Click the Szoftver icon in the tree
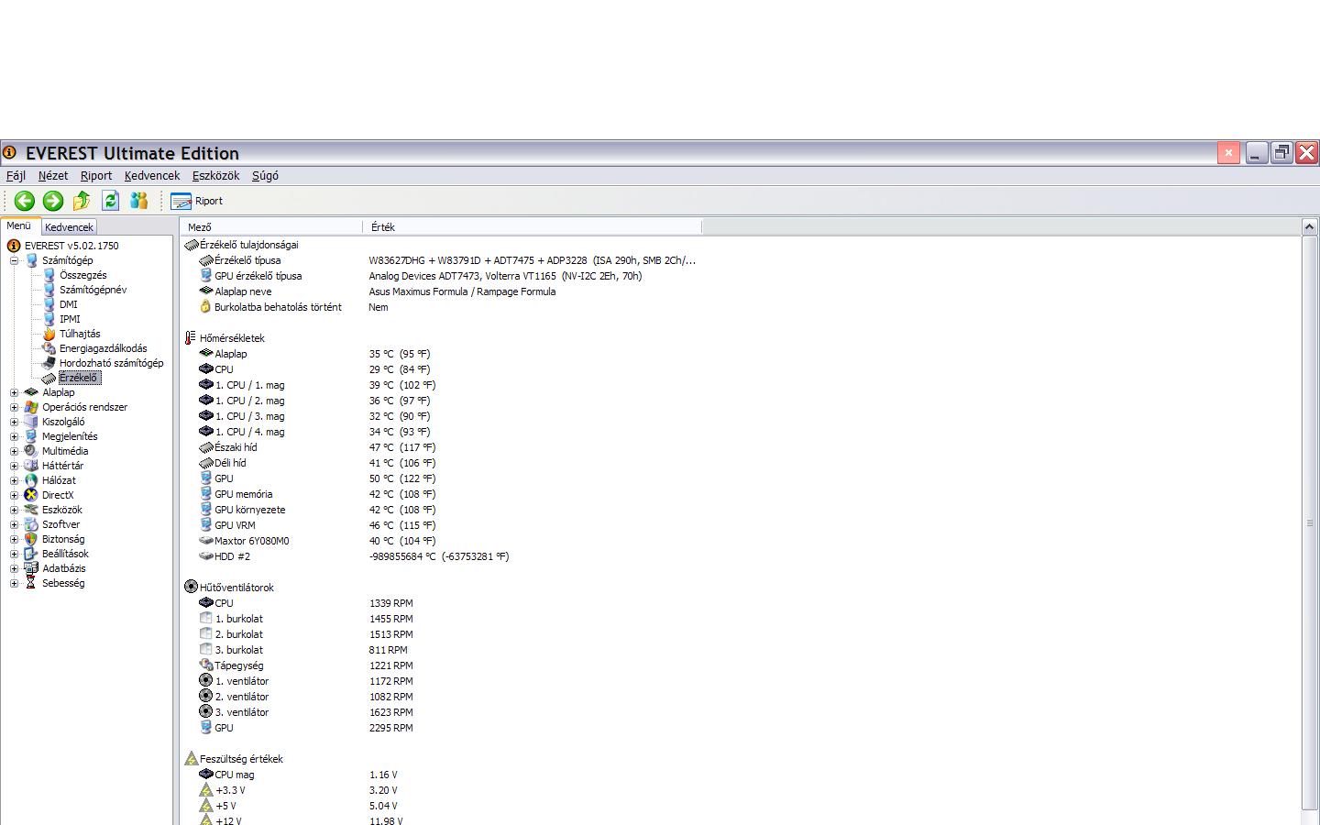1320x825 pixels. point(31,524)
